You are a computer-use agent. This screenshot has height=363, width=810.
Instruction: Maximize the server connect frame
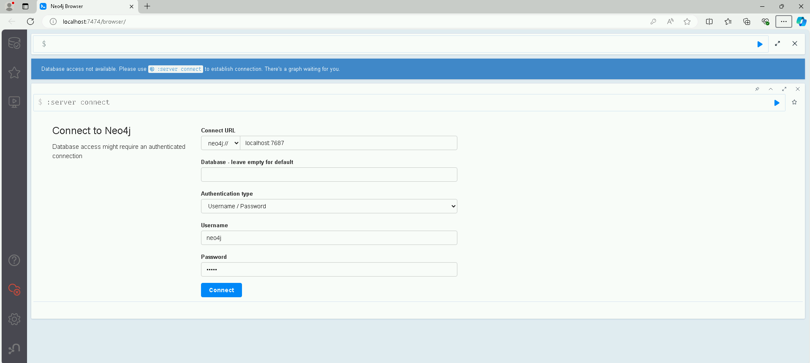(x=784, y=89)
